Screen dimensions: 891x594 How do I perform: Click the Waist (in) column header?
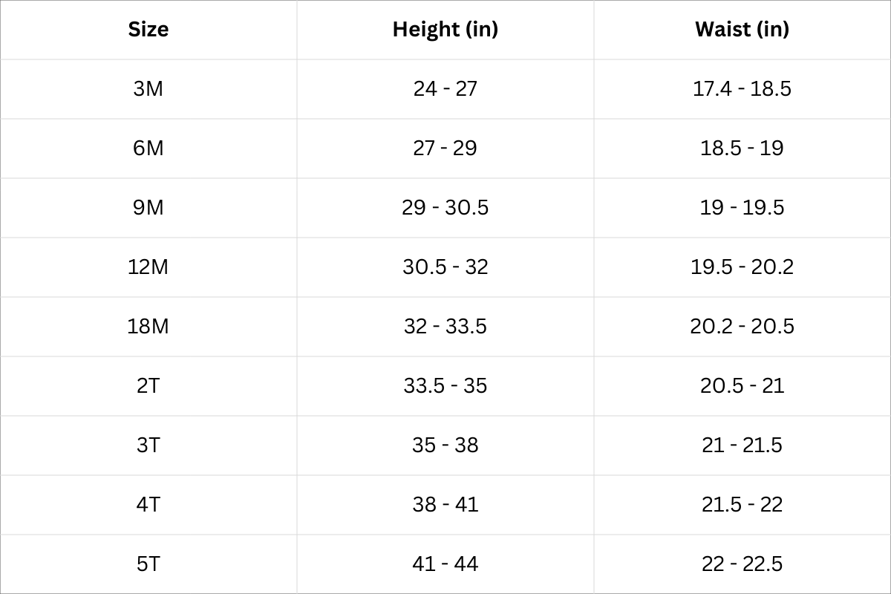(x=742, y=30)
